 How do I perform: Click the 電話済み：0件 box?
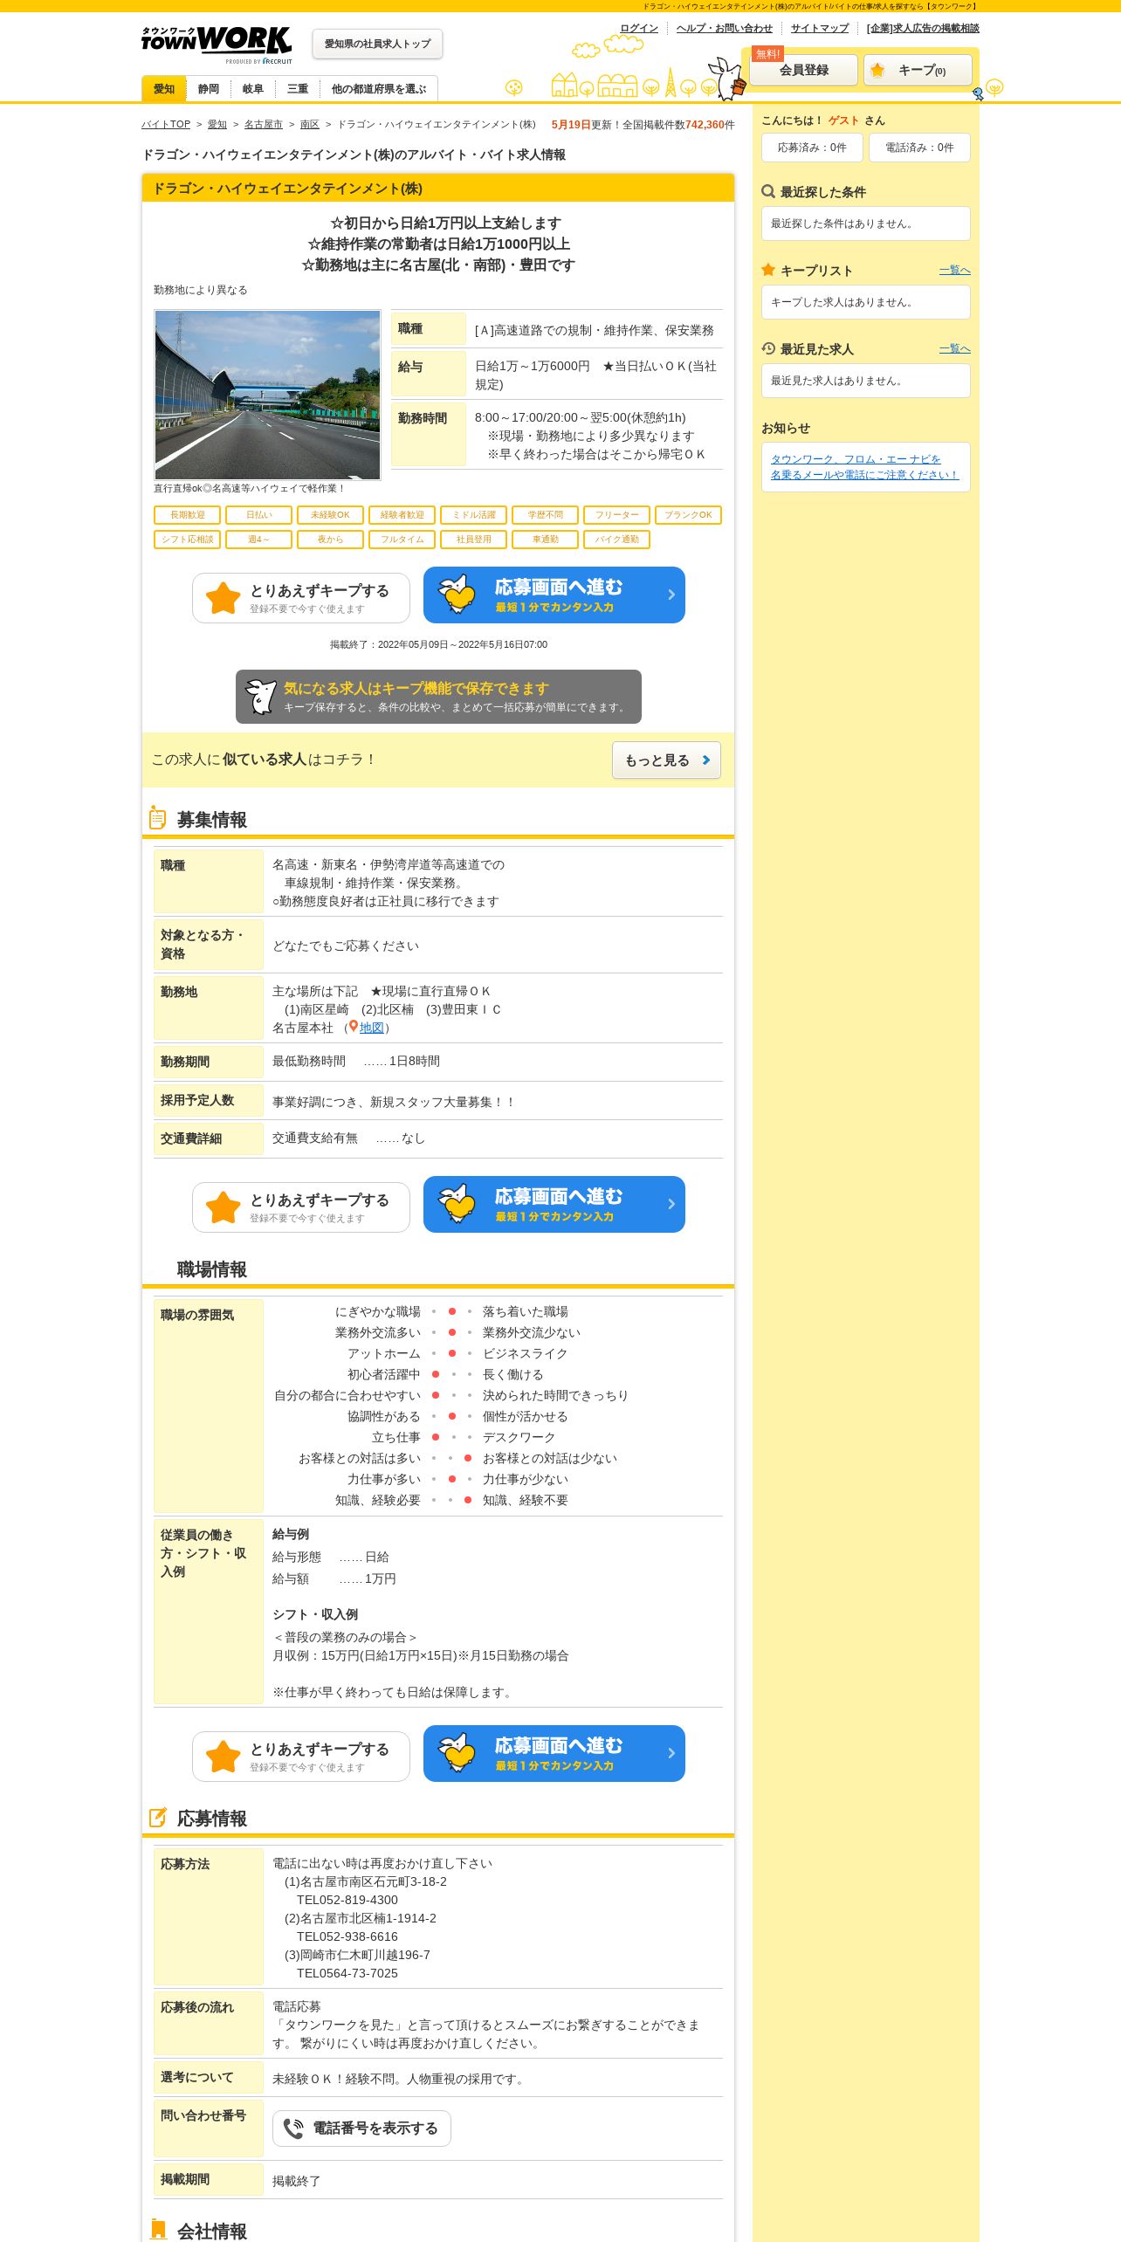(919, 148)
